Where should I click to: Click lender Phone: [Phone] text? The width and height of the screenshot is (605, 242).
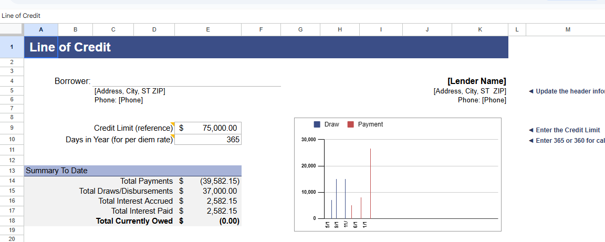(x=482, y=100)
